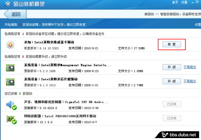Click the 返回 back button
Viewport: 201px width, 140px height.
15,14
